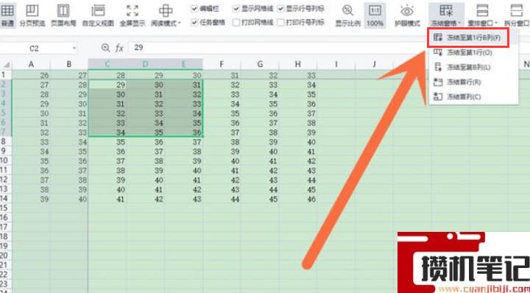Click cell D12 containing 40
530x293 pixels.
pyautogui.click(x=145, y=180)
